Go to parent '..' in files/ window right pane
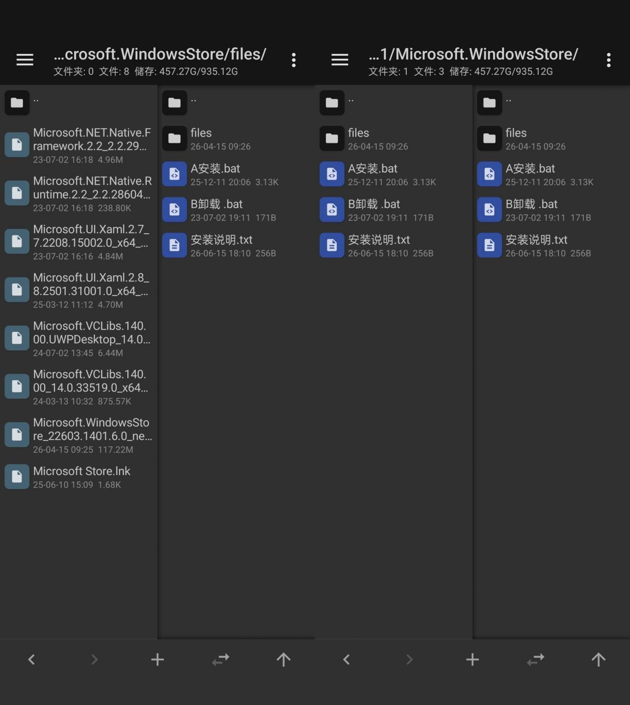The height and width of the screenshot is (705, 630). tap(236, 102)
